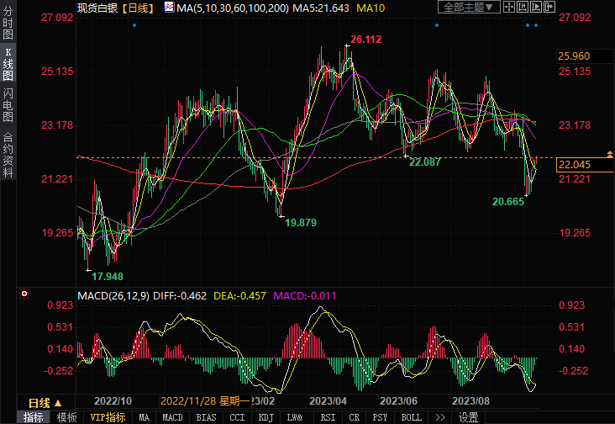Enable the KDJ indicator
The height and width of the screenshot is (424, 615).
(266, 417)
